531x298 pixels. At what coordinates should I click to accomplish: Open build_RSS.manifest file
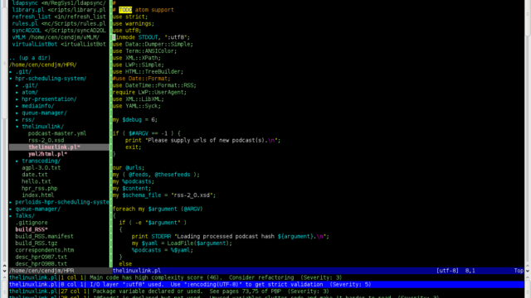point(44,237)
